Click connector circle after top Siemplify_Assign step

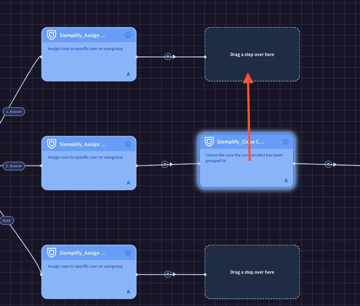[168, 56]
